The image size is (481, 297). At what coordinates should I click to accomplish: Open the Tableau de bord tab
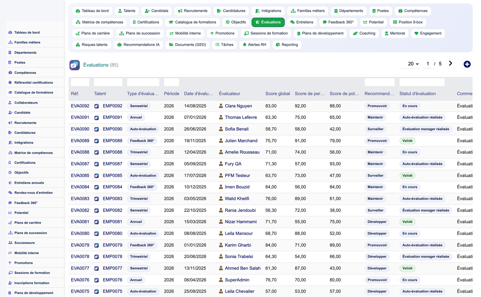pyautogui.click(x=92, y=11)
